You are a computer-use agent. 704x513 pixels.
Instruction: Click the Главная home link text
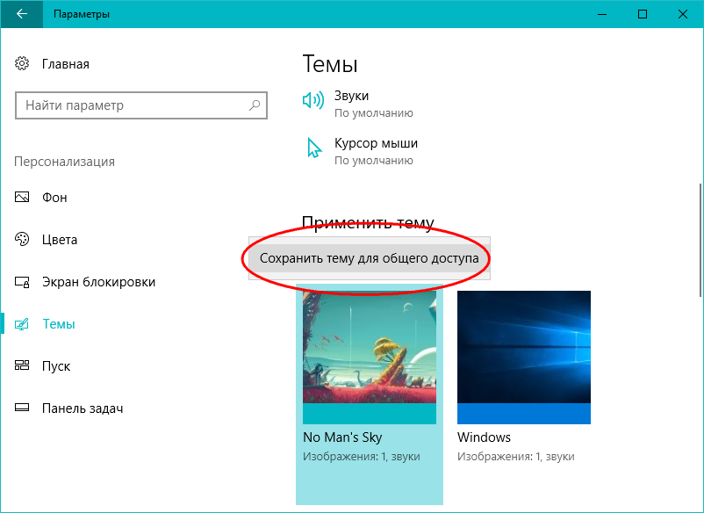[x=66, y=64]
